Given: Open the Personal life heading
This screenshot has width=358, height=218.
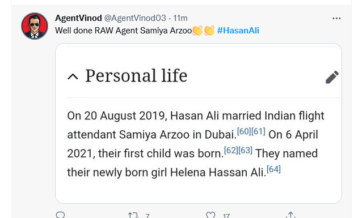Looking at the screenshot, I should [x=136, y=76].
